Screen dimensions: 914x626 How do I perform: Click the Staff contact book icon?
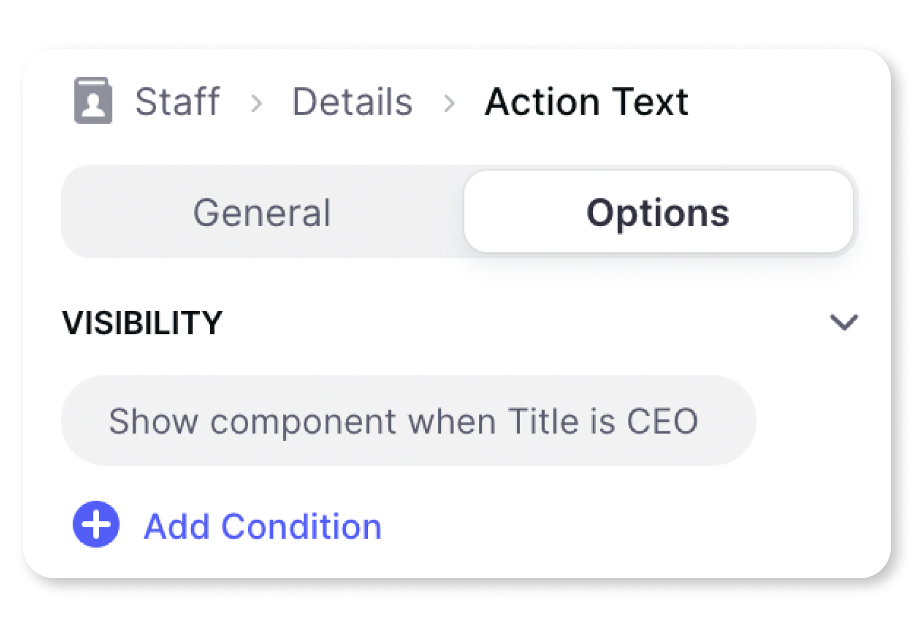pos(93,101)
